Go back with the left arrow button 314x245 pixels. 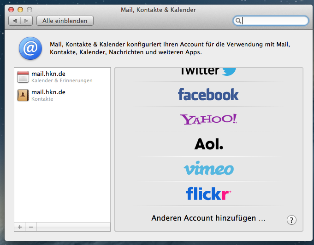[x=15, y=21]
